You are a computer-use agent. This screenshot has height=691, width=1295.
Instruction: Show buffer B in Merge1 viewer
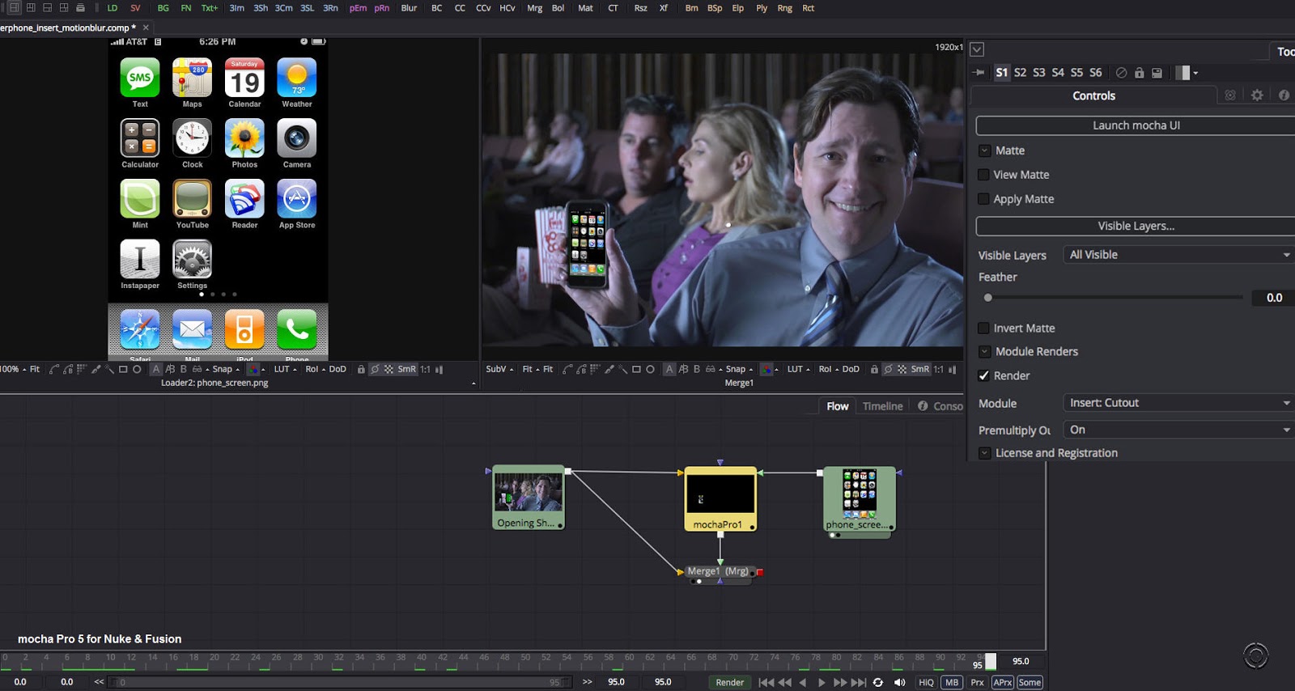pos(697,369)
